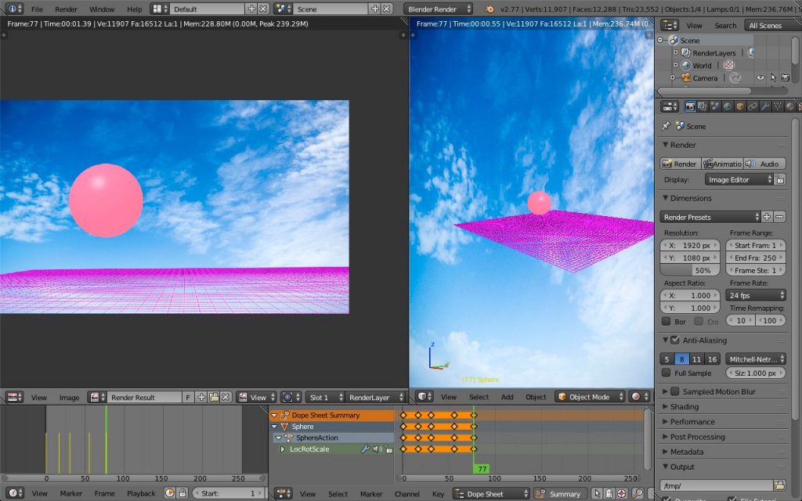Image resolution: width=802 pixels, height=501 pixels.
Task: Click the World icon in the outliner
Action: tap(685, 64)
